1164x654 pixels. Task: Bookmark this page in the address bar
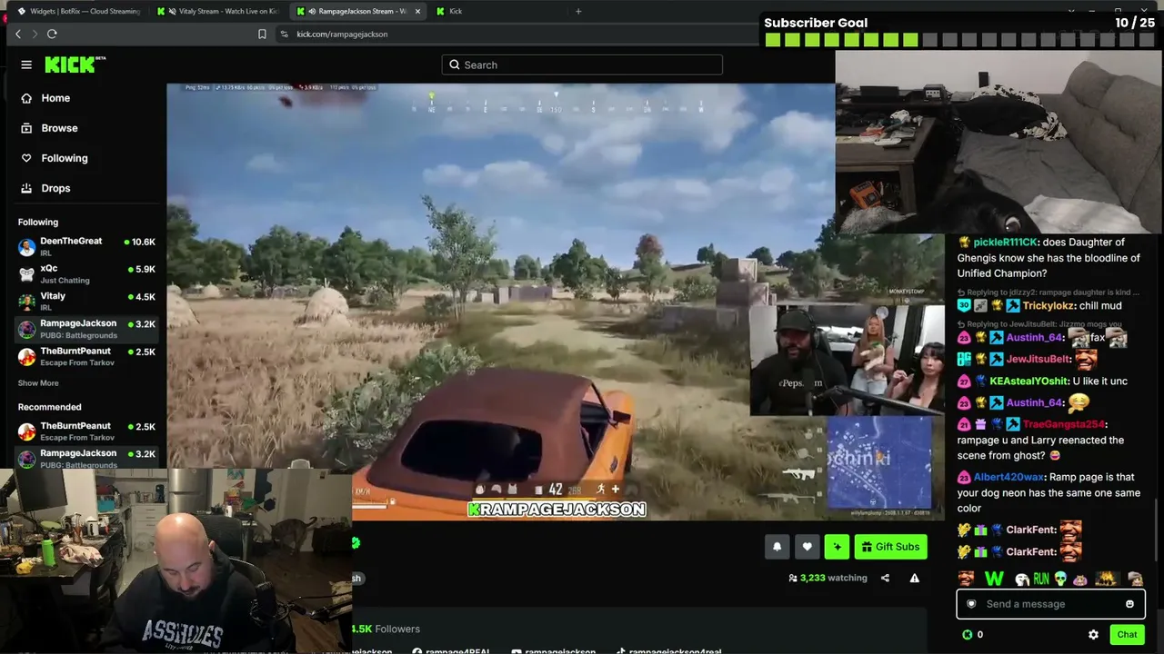coord(262,34)
